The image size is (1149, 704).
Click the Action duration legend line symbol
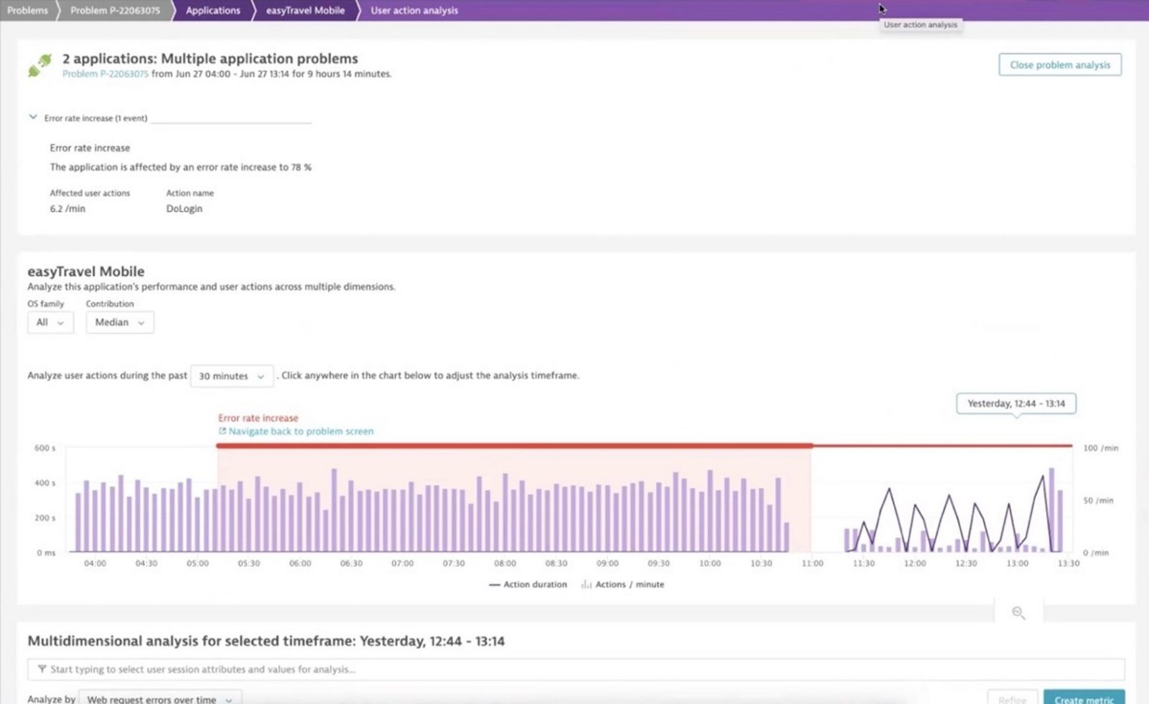(496, 584)
